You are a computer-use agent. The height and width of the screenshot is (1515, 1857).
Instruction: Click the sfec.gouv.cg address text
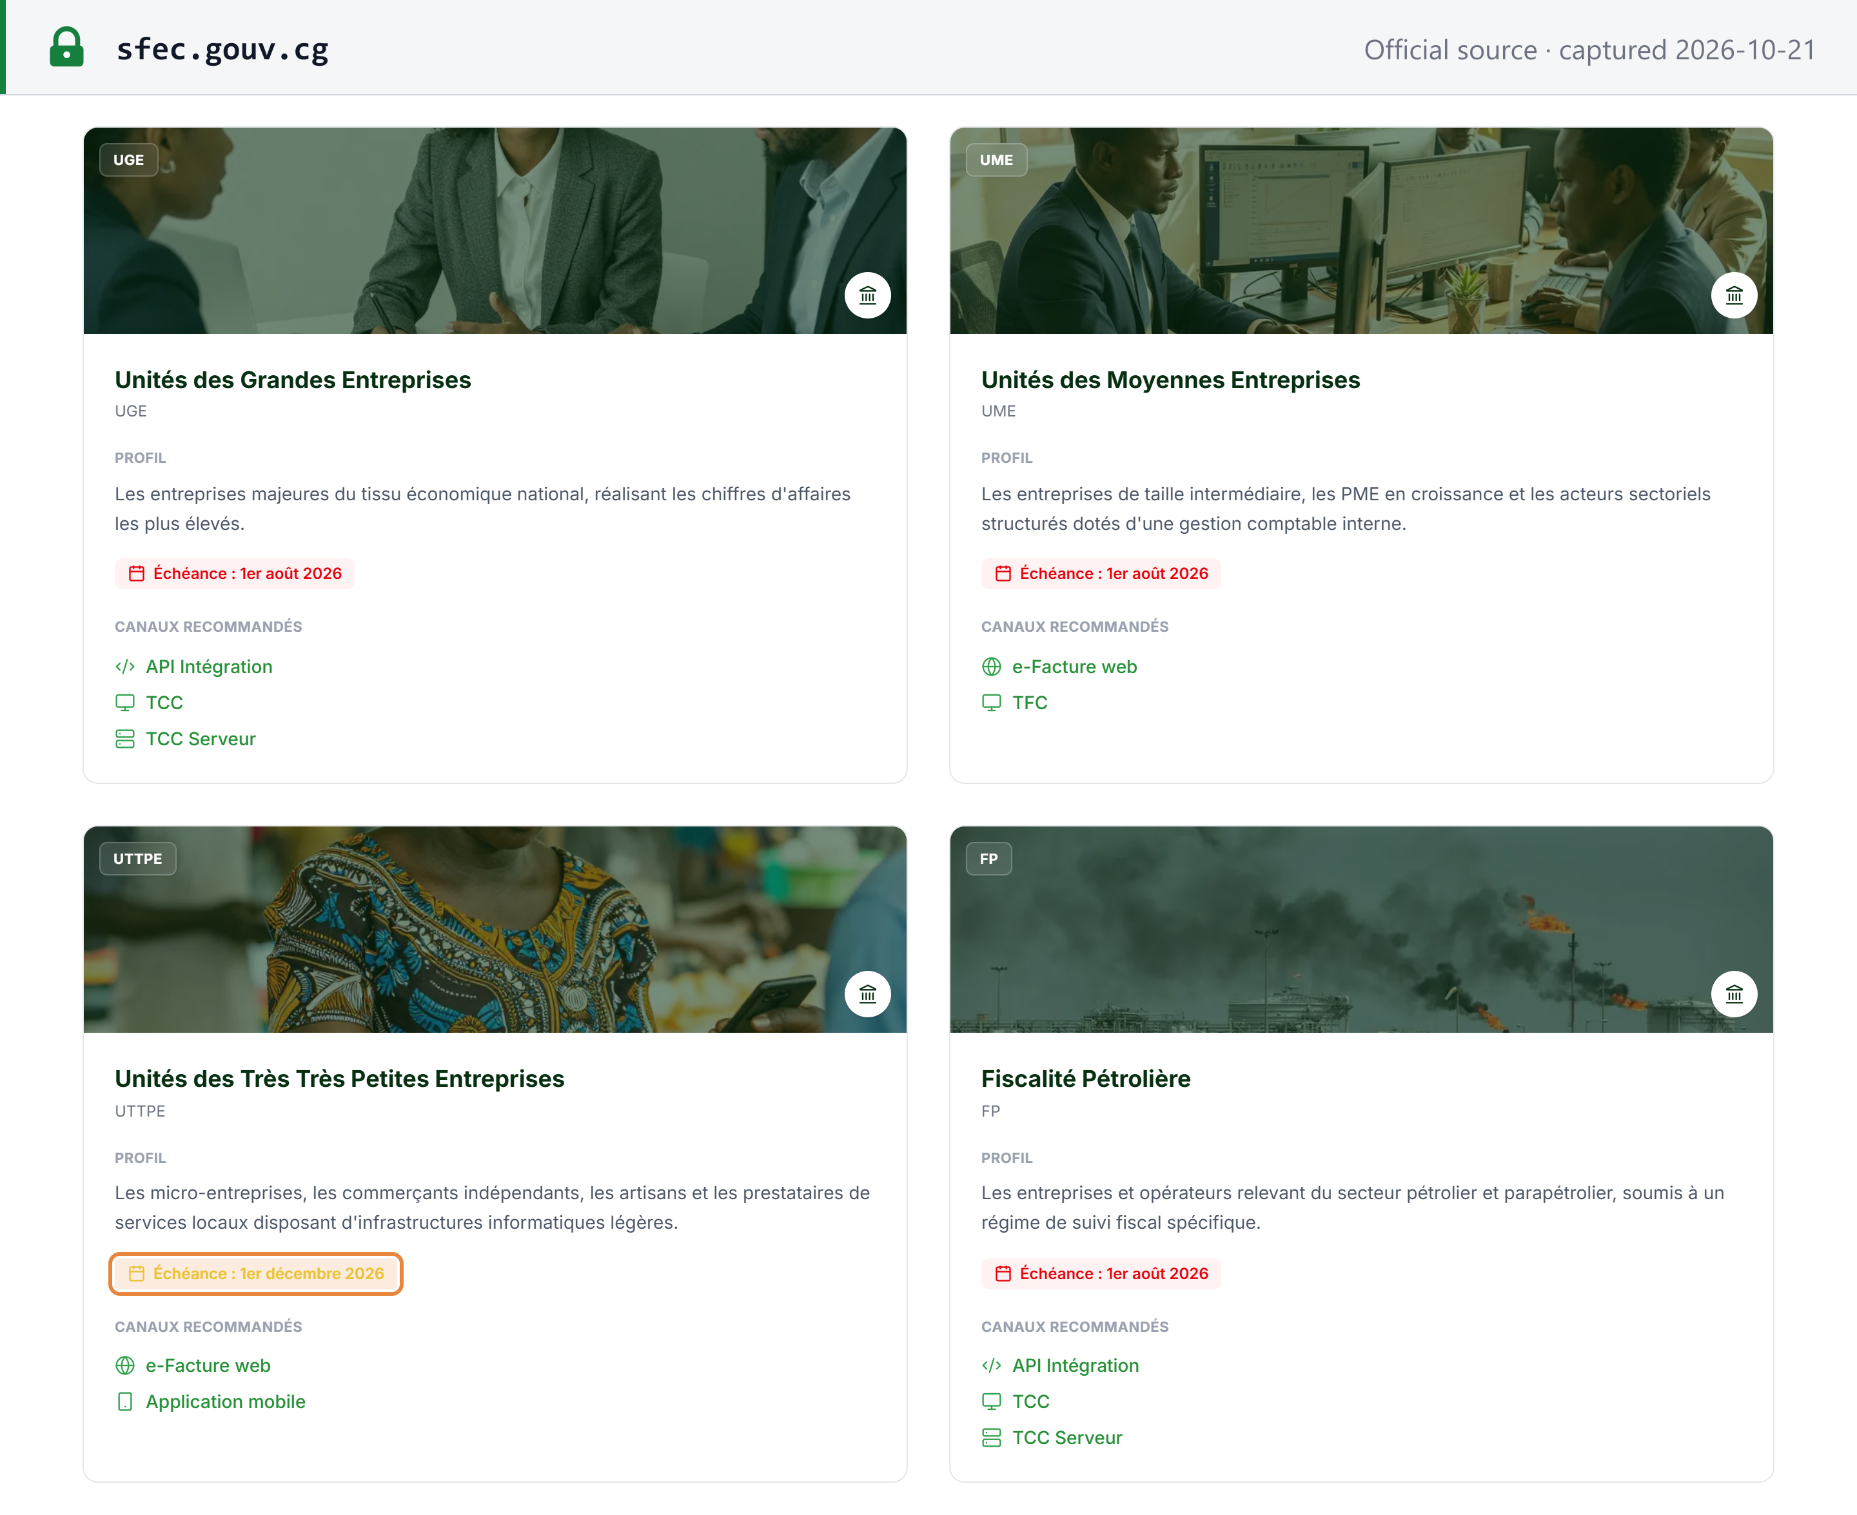[x=222, y=49]
